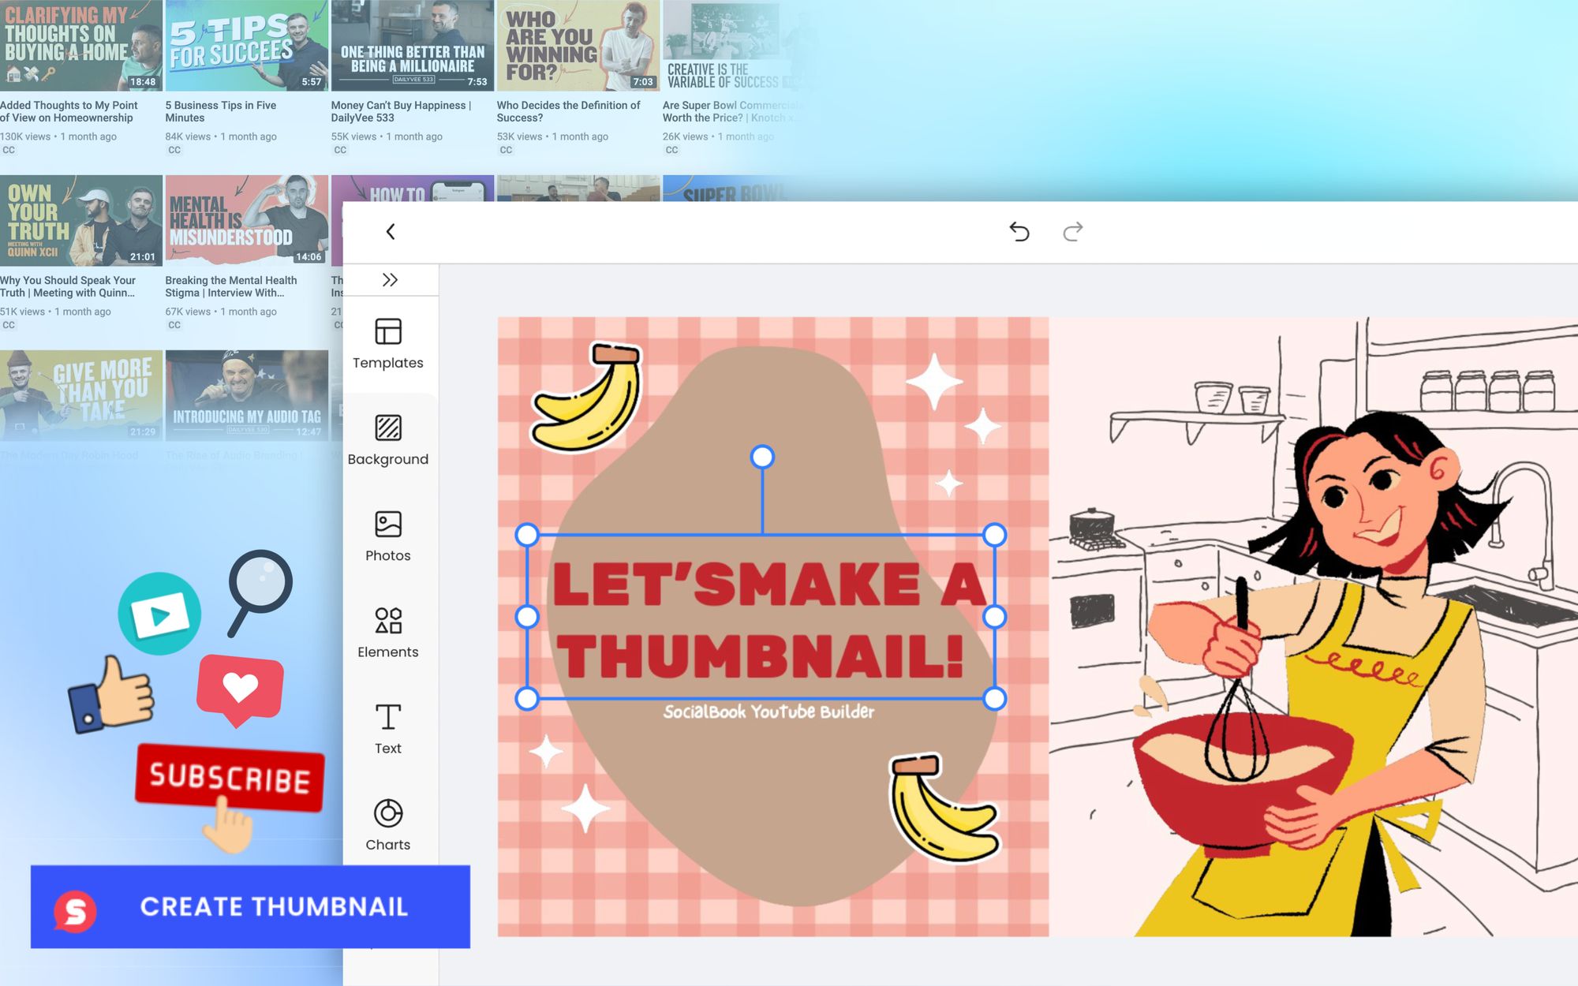1578x986 pixels.
Task: Open the Introducing My Audio Tag thumbnail
Action: (247, 395)
